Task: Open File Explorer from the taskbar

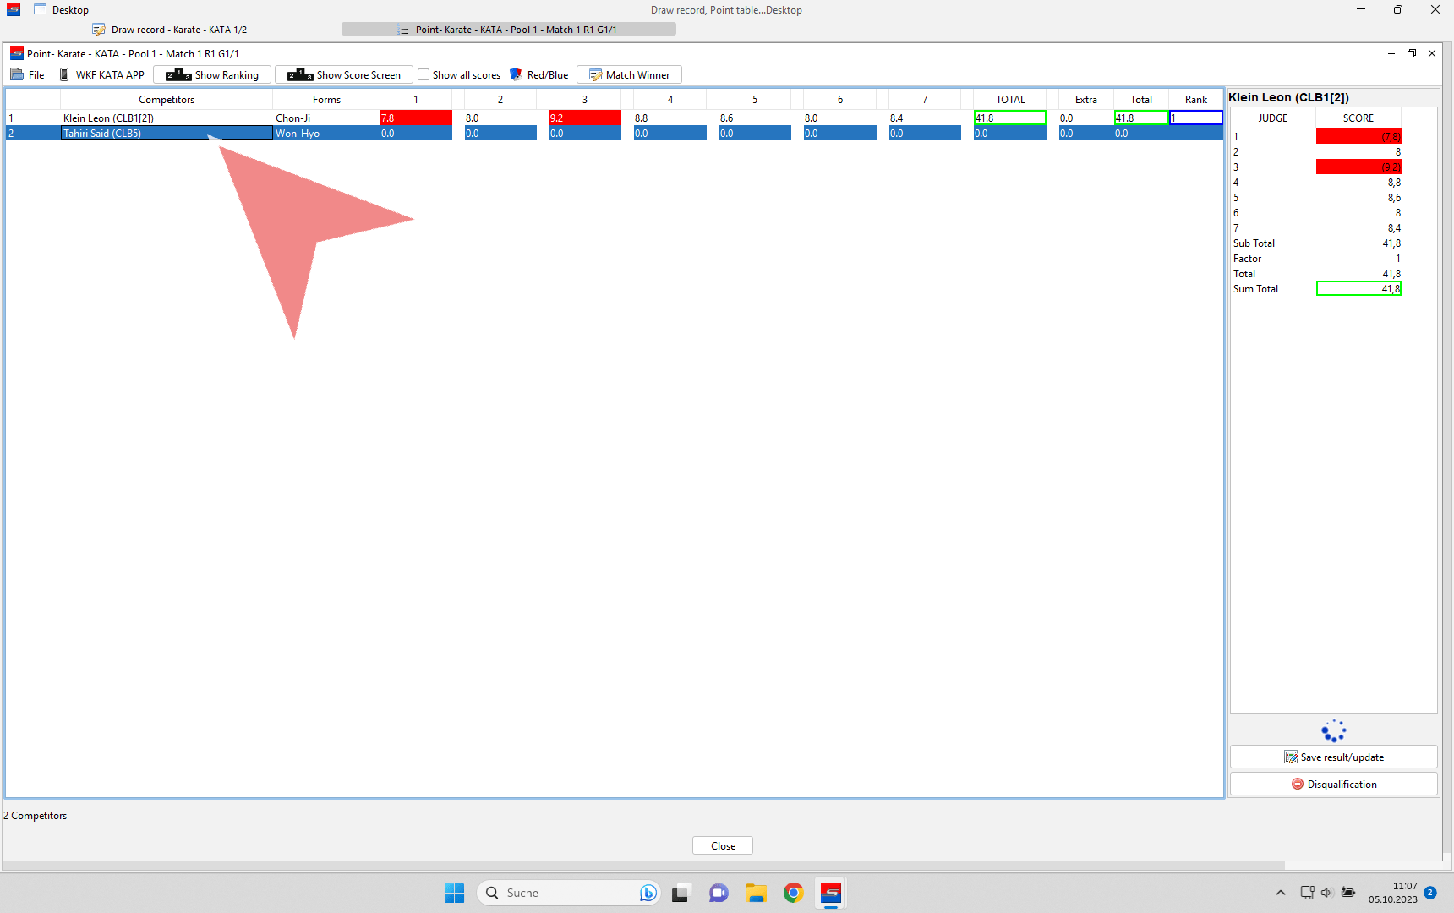Action: point(756,893)
